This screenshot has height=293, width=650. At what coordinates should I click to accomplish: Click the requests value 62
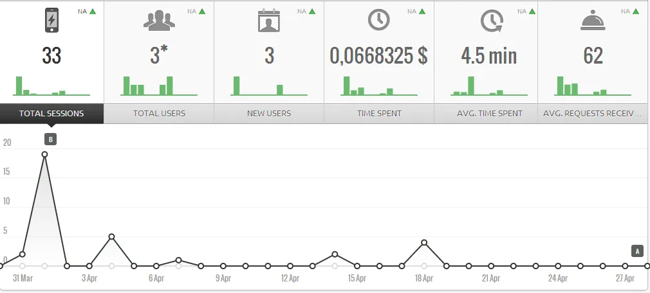pos(593,55)
